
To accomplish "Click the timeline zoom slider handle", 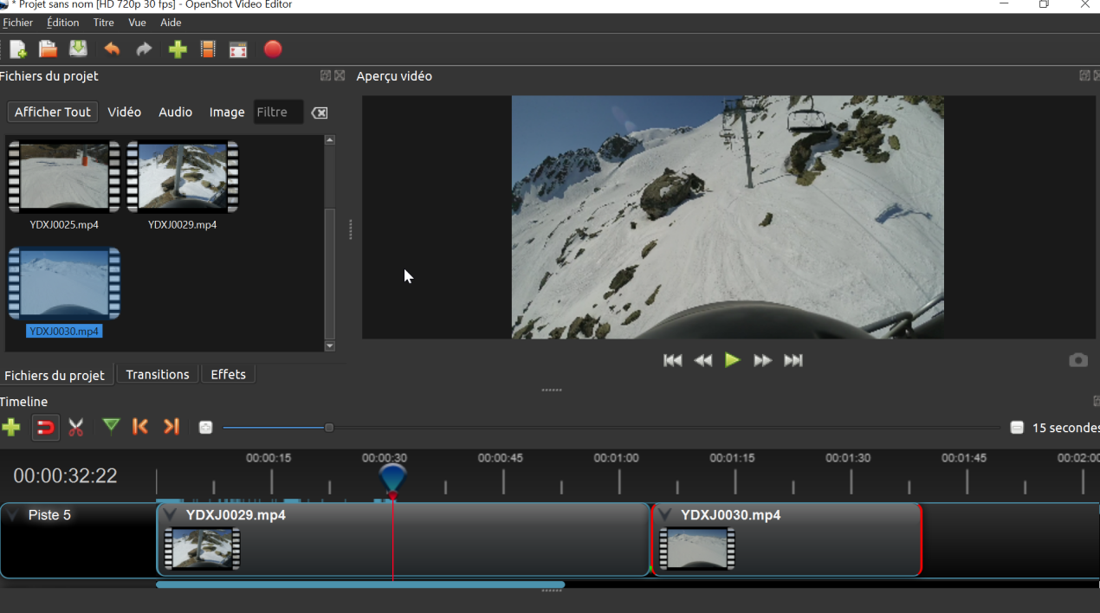I will pyautogui.click(x=329, y=428).
